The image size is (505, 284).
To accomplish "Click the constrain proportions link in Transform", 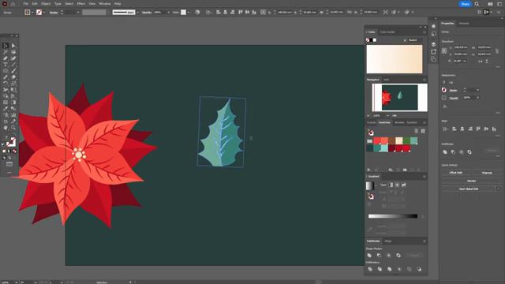I will point(497,50).
